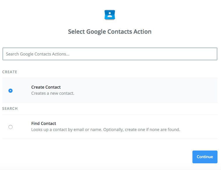Click the SEARCH section header
This screenshot has height=170, width=221.
[10, 108]
